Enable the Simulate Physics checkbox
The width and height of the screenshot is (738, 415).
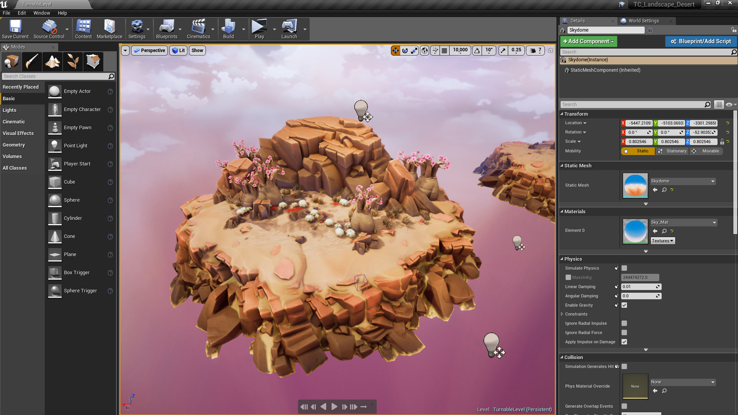coord(624,268)
